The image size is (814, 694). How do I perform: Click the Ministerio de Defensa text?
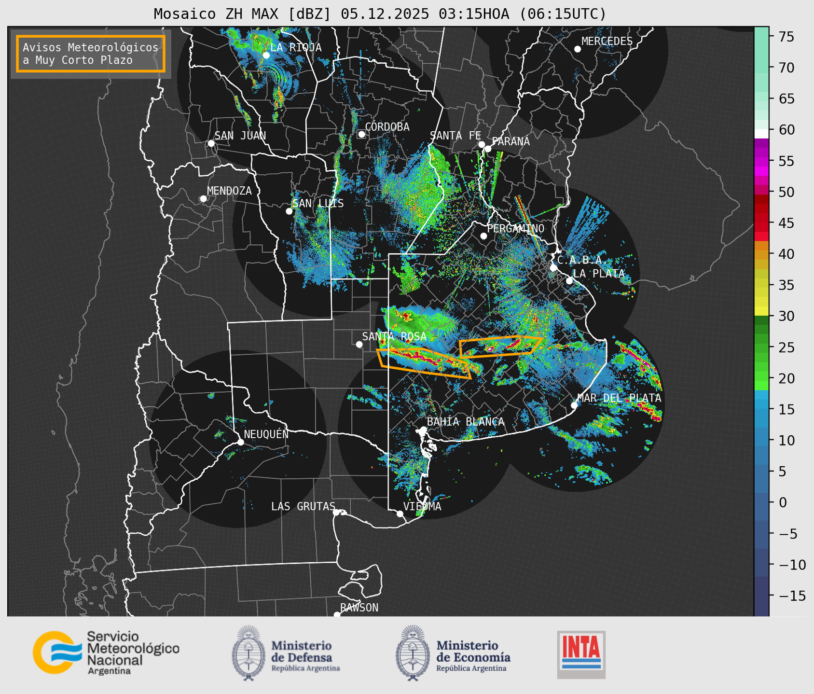pos(305,656)
